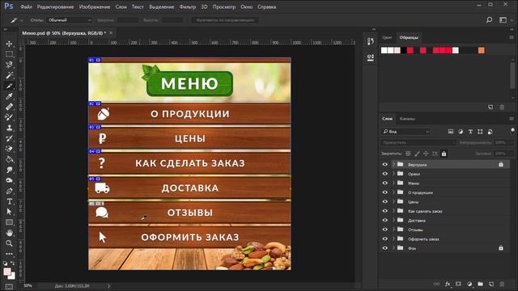Click the add layer mask icon

click(458, 284)
